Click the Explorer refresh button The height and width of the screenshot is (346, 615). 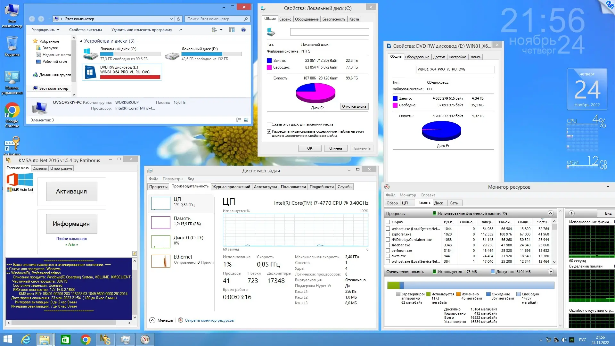pyautogui.click(x=178, y=19)
